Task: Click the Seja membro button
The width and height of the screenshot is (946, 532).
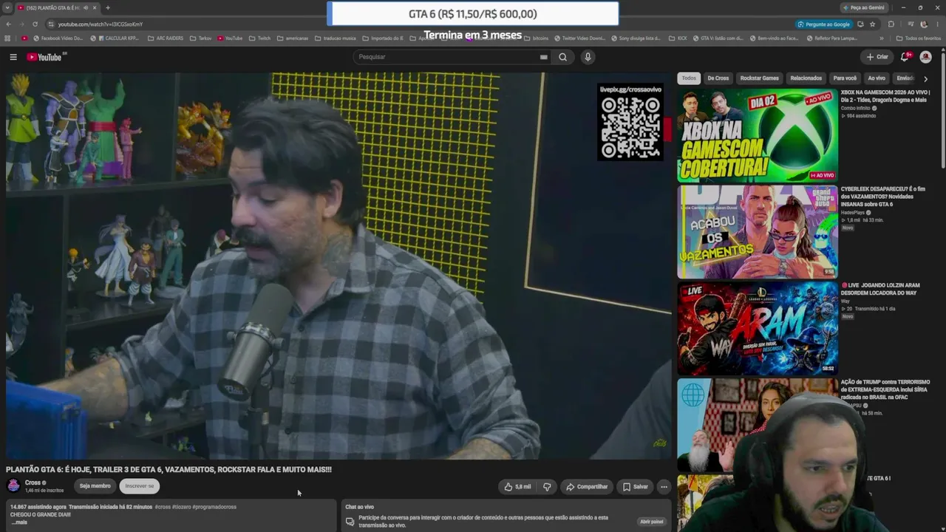Action: pos(95,486)
